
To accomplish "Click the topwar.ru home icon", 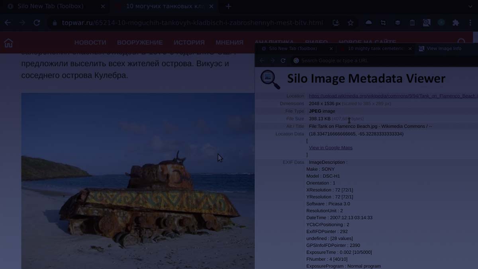I will (x=8, y=43).
